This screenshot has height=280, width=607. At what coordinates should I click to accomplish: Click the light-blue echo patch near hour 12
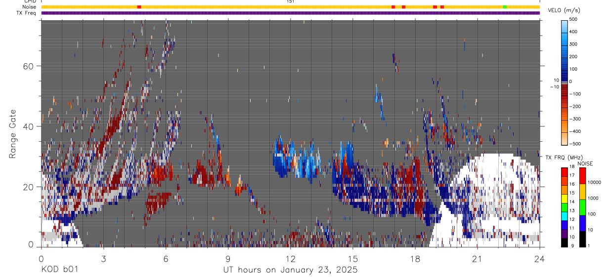click(297, 159)
